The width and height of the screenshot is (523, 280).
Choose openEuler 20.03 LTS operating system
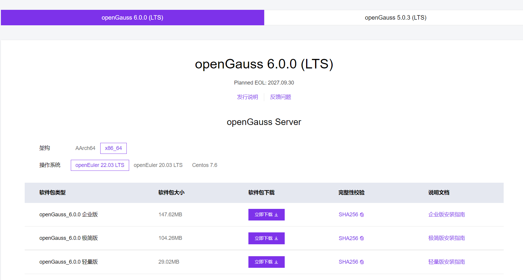tap(158, 165)
